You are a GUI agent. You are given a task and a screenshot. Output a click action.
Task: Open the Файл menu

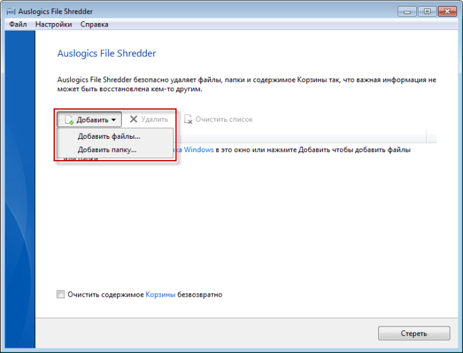tap(18, 24)
